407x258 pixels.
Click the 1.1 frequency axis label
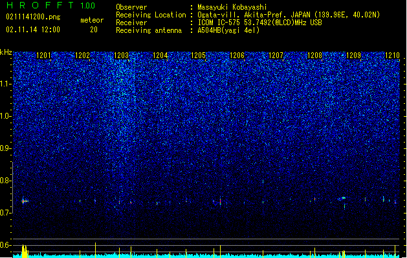click(x=5, y=84)
